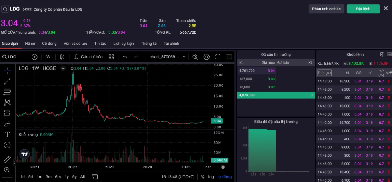This screenshot has width=392, height=182.
Task: Open the W timeframe interval dropdown
Action: (x=48, y=57)
